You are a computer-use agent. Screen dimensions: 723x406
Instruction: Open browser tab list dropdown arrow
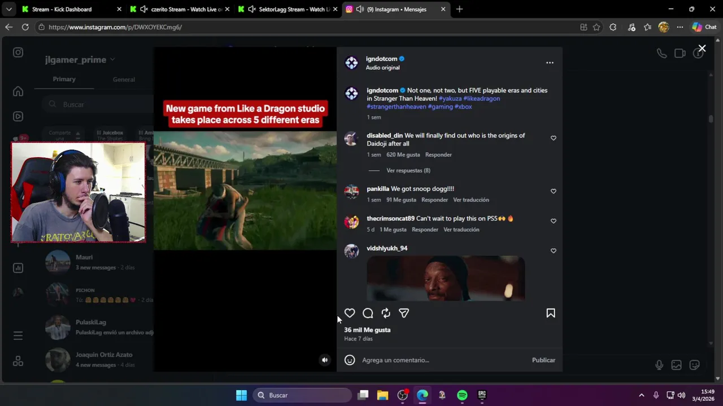pyautogui.click(x=8, y=9)
